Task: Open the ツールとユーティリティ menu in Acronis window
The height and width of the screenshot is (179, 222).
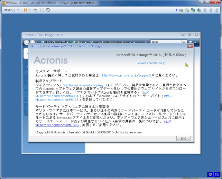Action: click(113, 42)
